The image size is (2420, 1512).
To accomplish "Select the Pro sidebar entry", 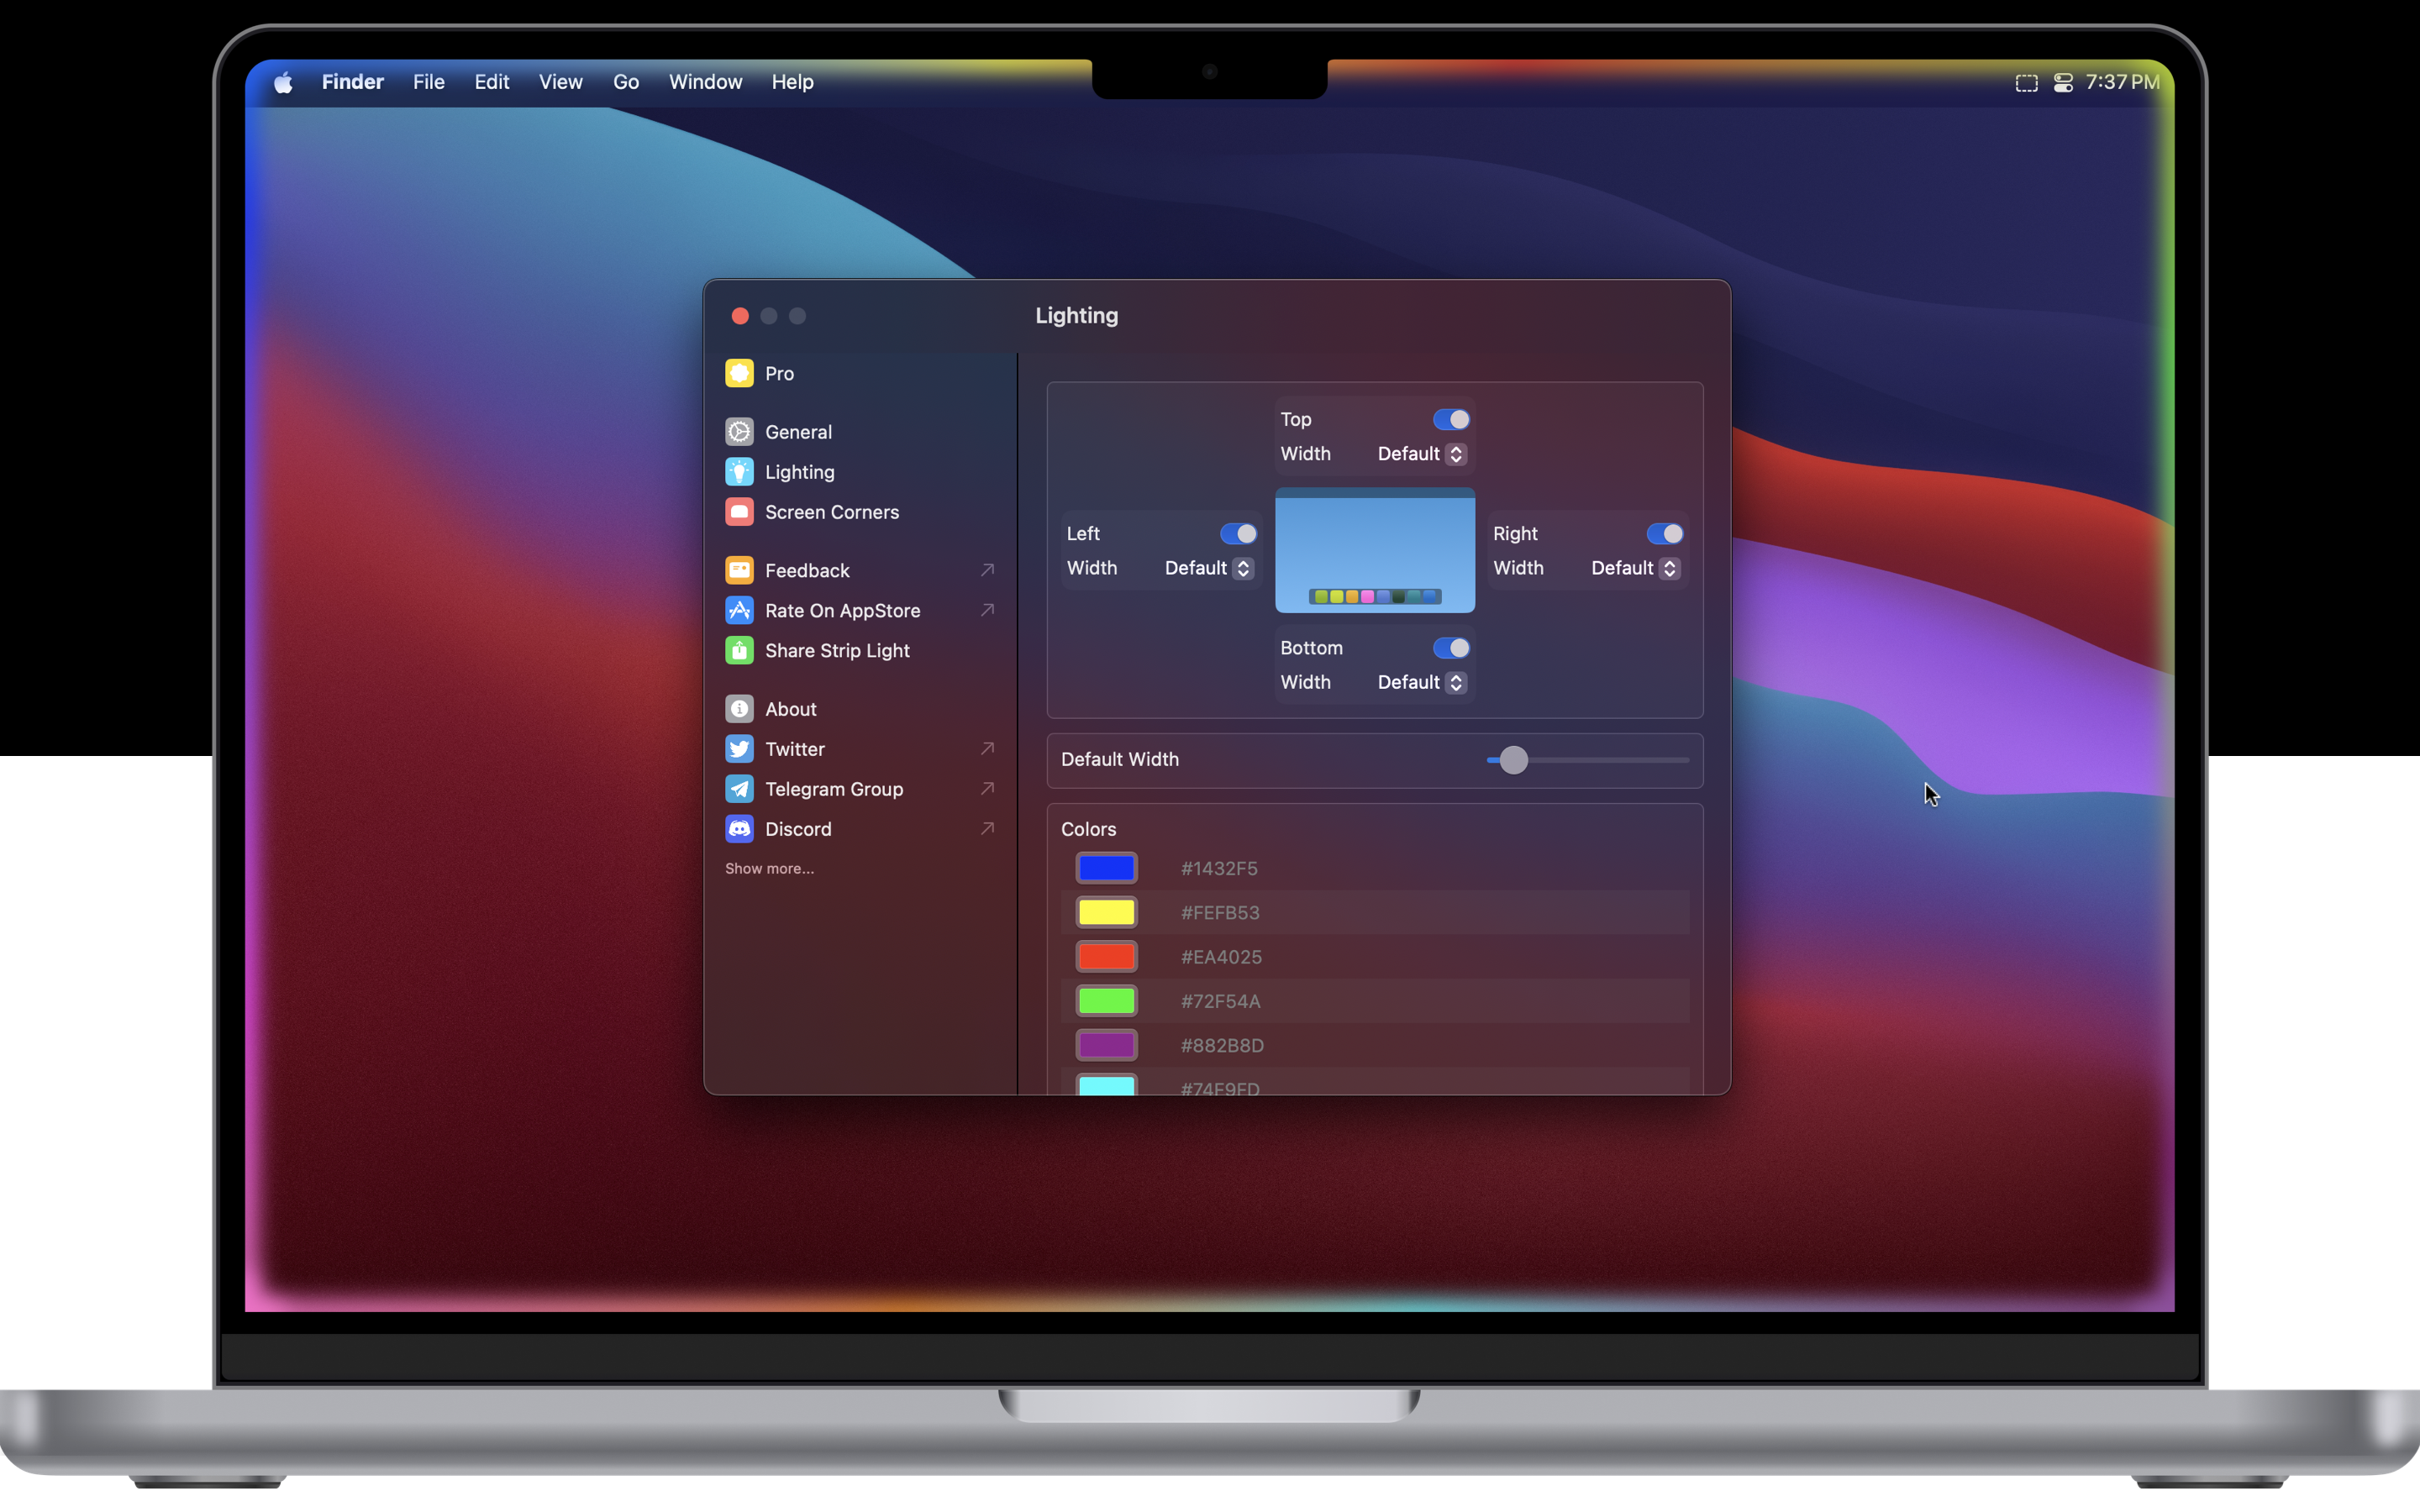I will (x=861, y=373).
